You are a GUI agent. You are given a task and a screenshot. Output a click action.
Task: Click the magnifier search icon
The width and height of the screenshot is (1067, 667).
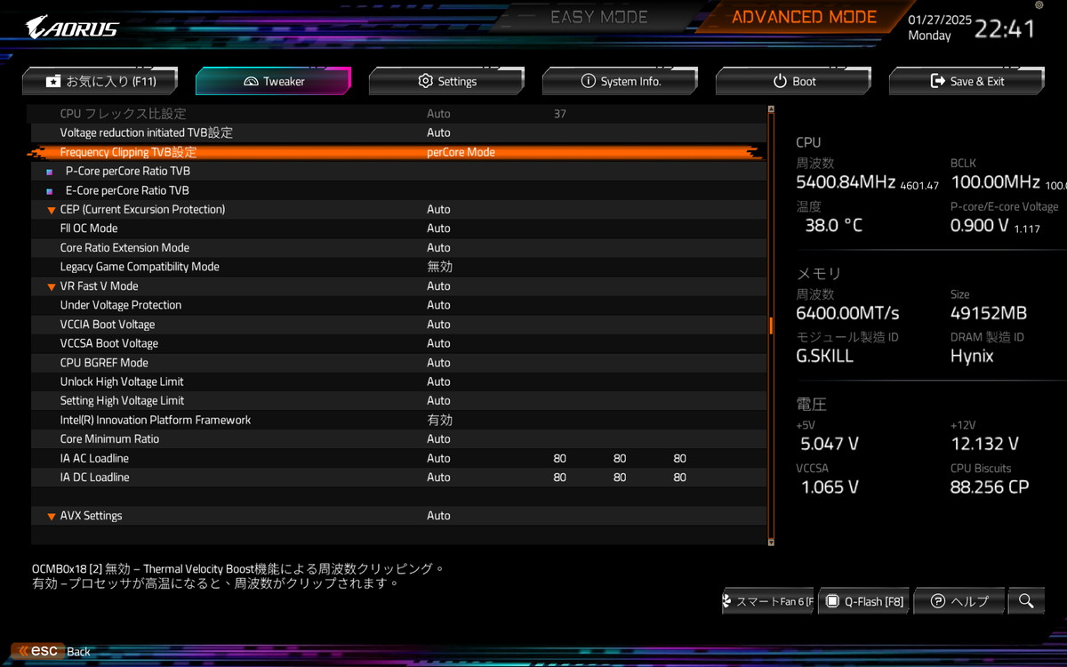tap(1026, 601)
